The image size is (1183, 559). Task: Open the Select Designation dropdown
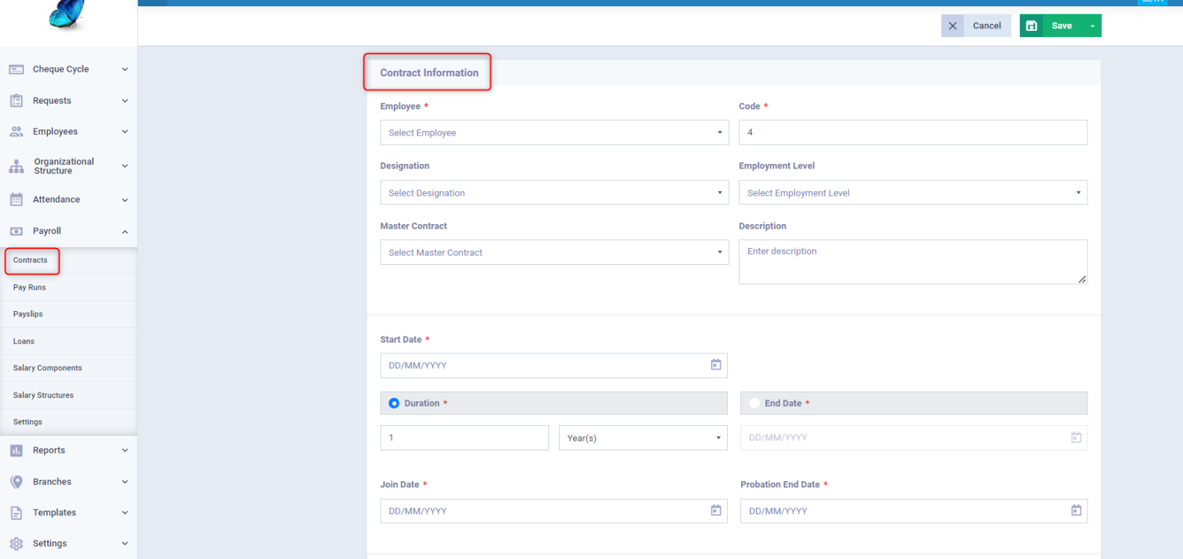tap(555, 192)
